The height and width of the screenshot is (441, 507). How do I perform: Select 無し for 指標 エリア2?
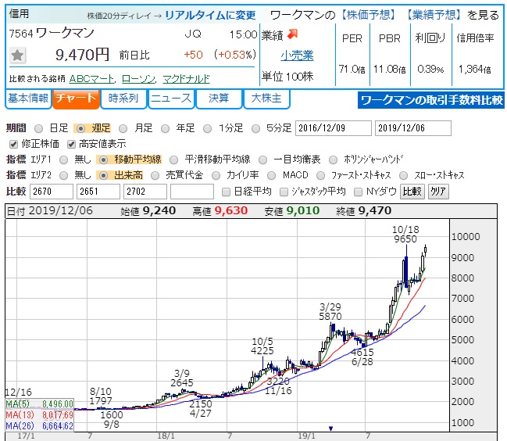(64, 175)
